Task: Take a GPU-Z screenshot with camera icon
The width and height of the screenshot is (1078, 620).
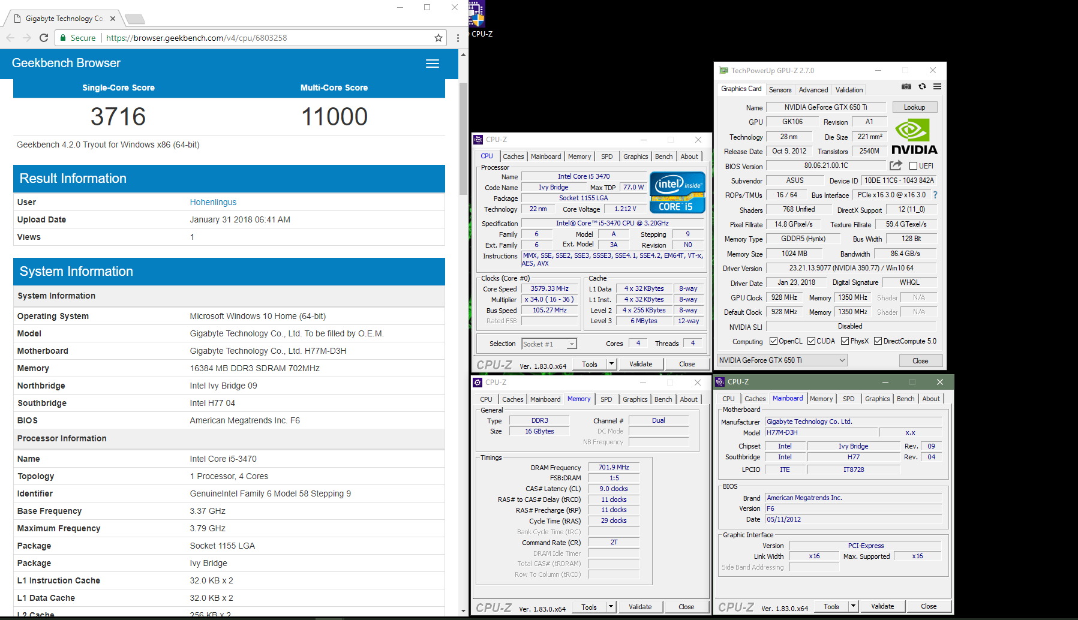Action: pos(906,87)
